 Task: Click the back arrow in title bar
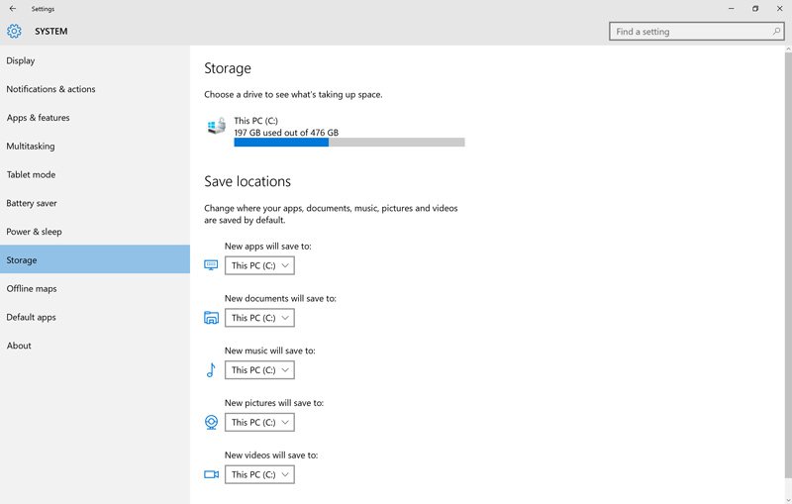(13, 9)
